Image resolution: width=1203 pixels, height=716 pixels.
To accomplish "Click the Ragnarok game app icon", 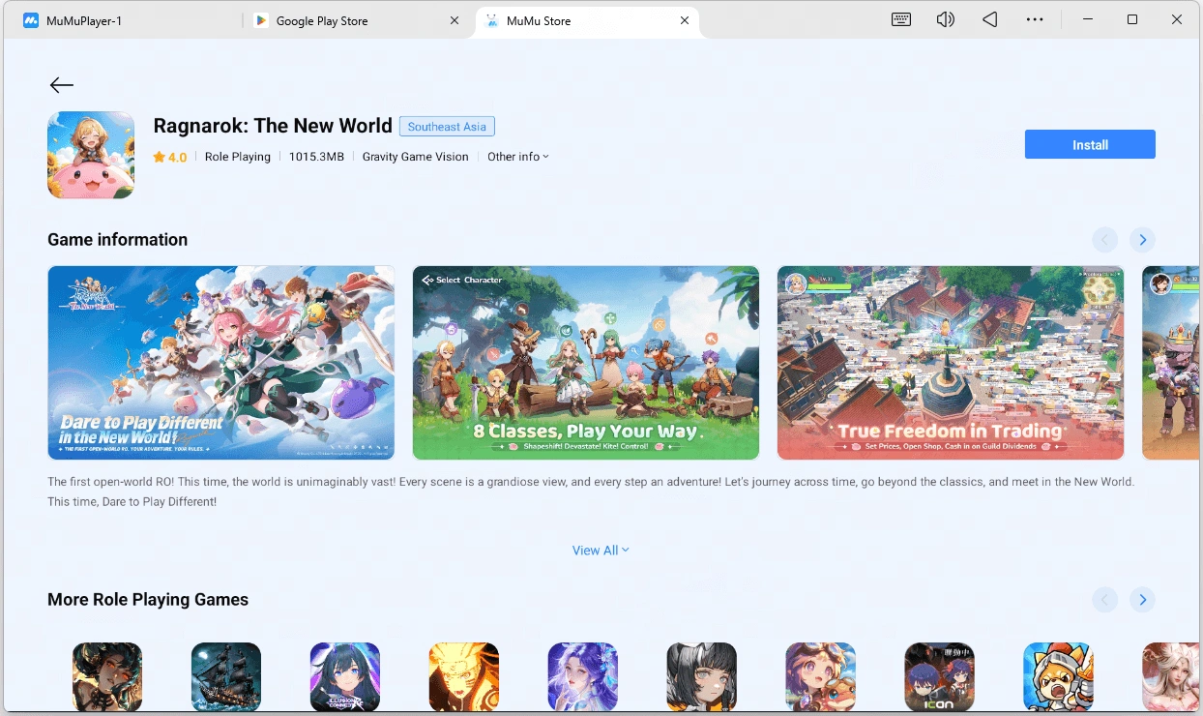I will point(91,155).
